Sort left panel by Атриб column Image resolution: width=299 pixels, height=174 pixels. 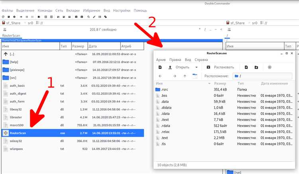pyautogui.click(x=132, y=46)
